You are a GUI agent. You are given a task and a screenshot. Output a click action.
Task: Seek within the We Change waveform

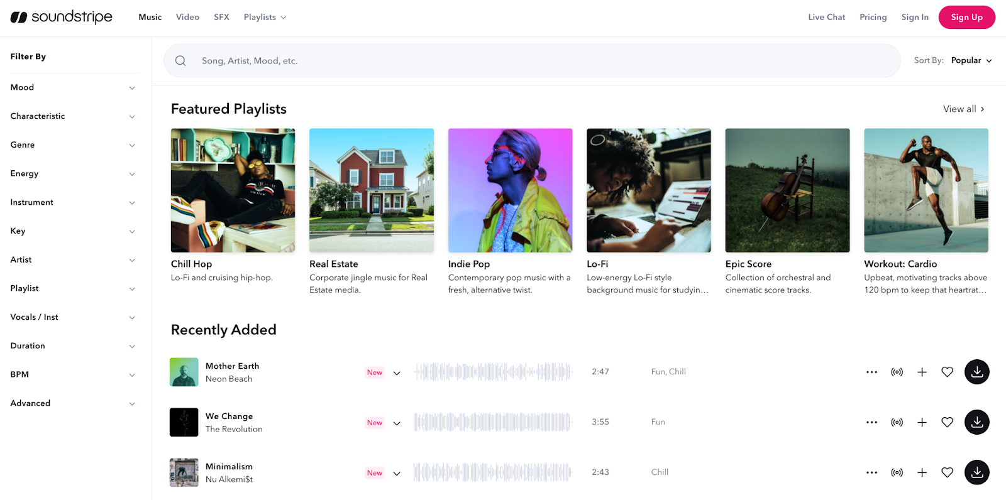[492, 422]
